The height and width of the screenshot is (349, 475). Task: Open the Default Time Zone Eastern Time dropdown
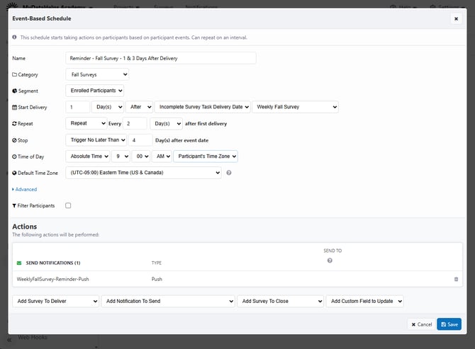point(143,172)
